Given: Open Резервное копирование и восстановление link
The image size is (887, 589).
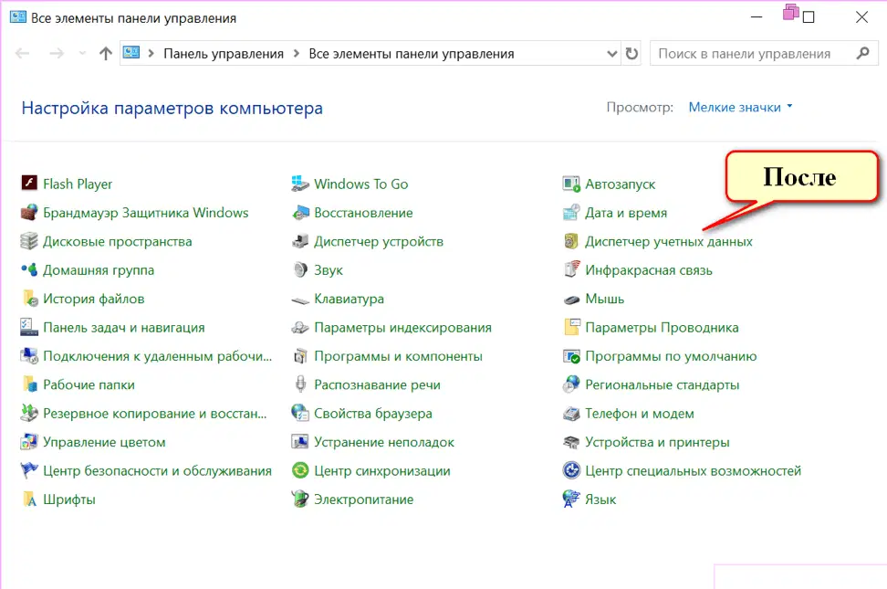Looking at the screenshot, I should click(x=155, y=414).
